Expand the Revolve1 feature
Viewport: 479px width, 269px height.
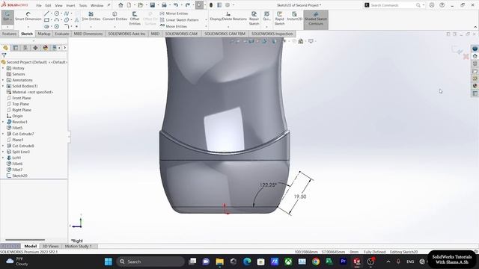point(3,122)
